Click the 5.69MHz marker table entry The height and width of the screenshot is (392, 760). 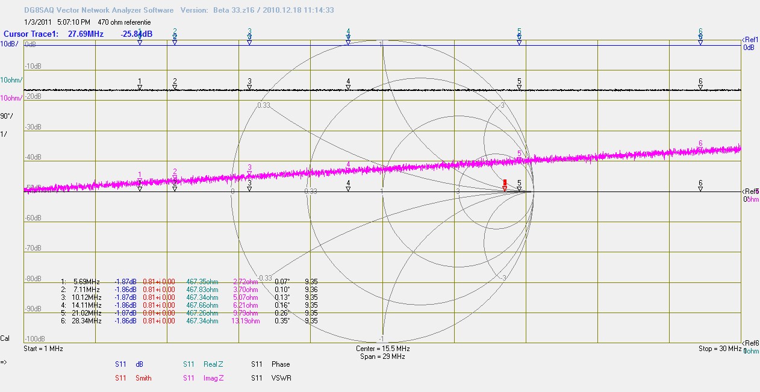(87, 281)
